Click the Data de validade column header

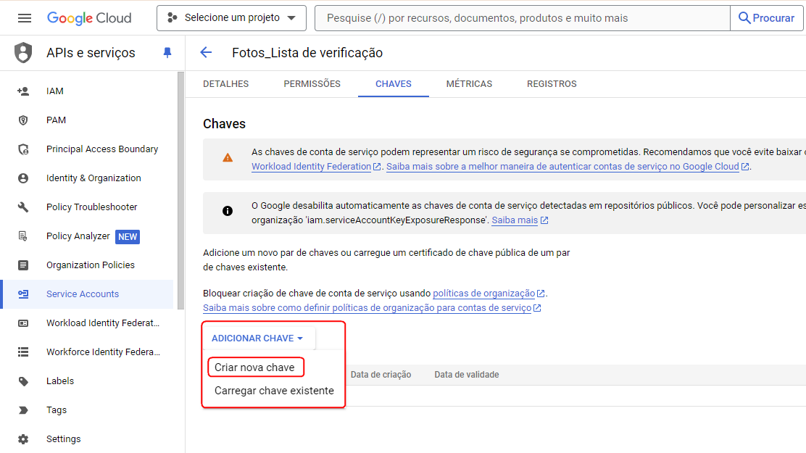click(467, 375)
